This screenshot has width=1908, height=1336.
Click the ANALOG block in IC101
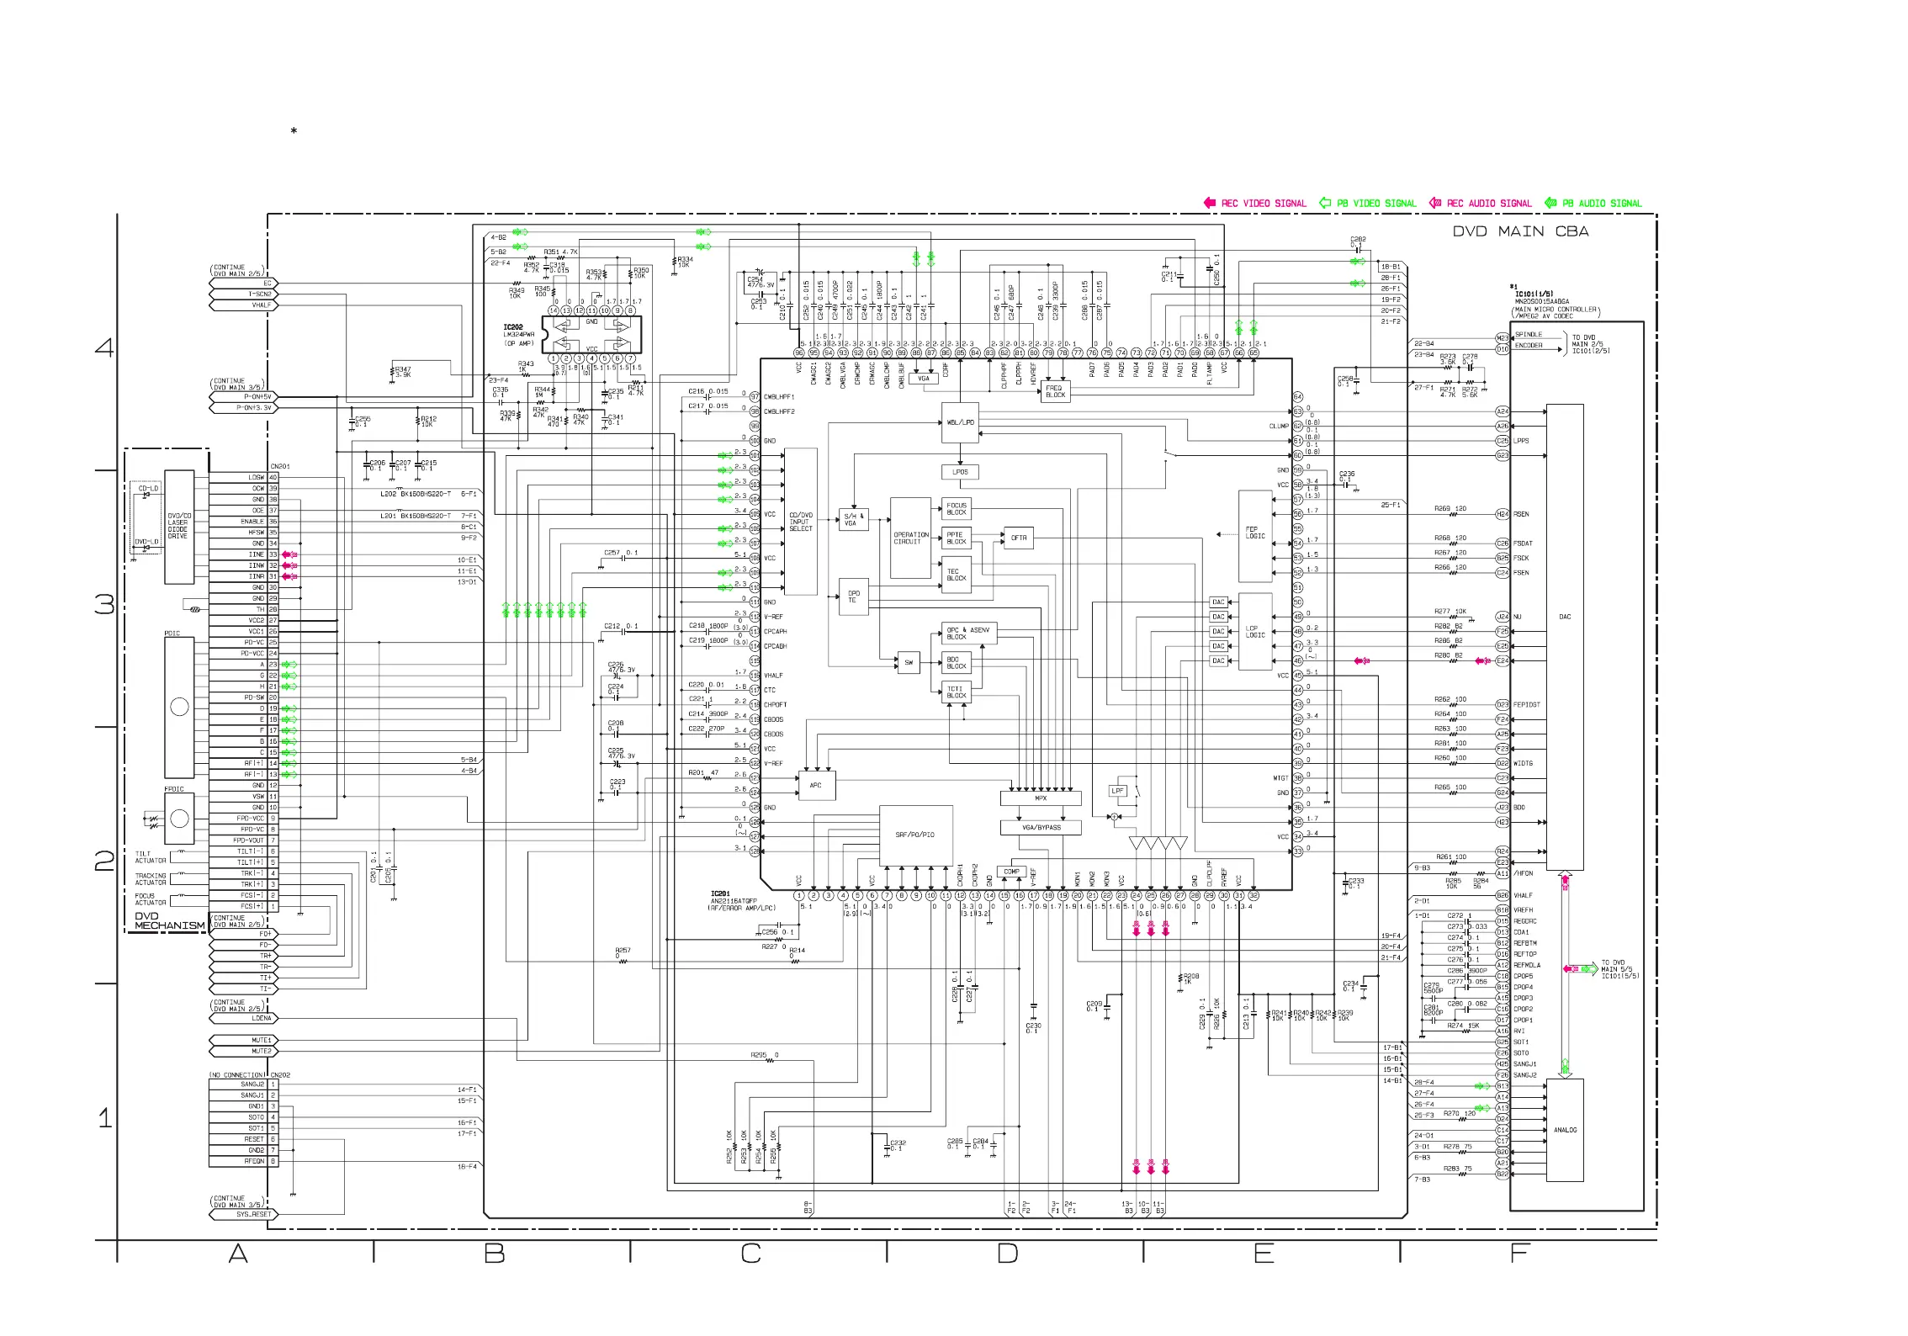[x=1565, y=1130]
